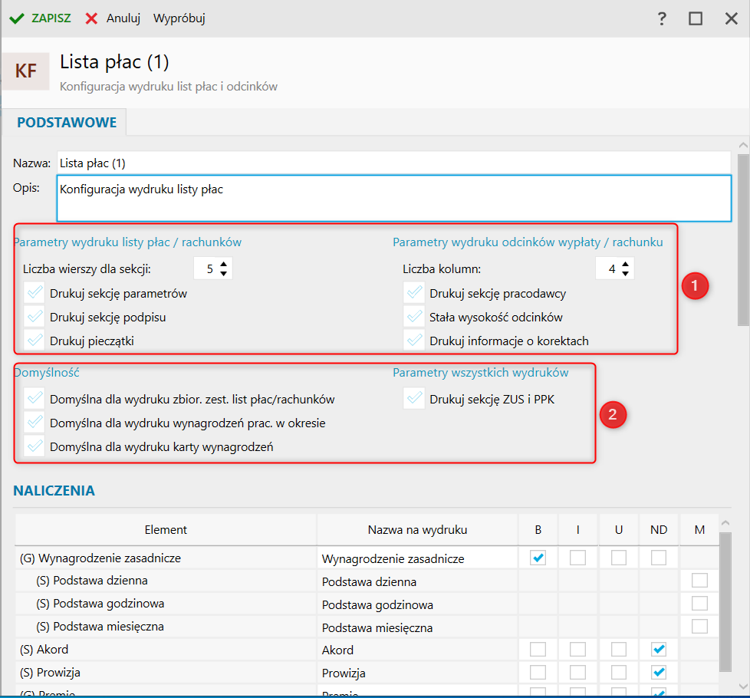The height and width of the screenshot is (698, 750).
Task: Decrease Liczba wierszy dla sekcji value
Action: click(x=224, y=273)
